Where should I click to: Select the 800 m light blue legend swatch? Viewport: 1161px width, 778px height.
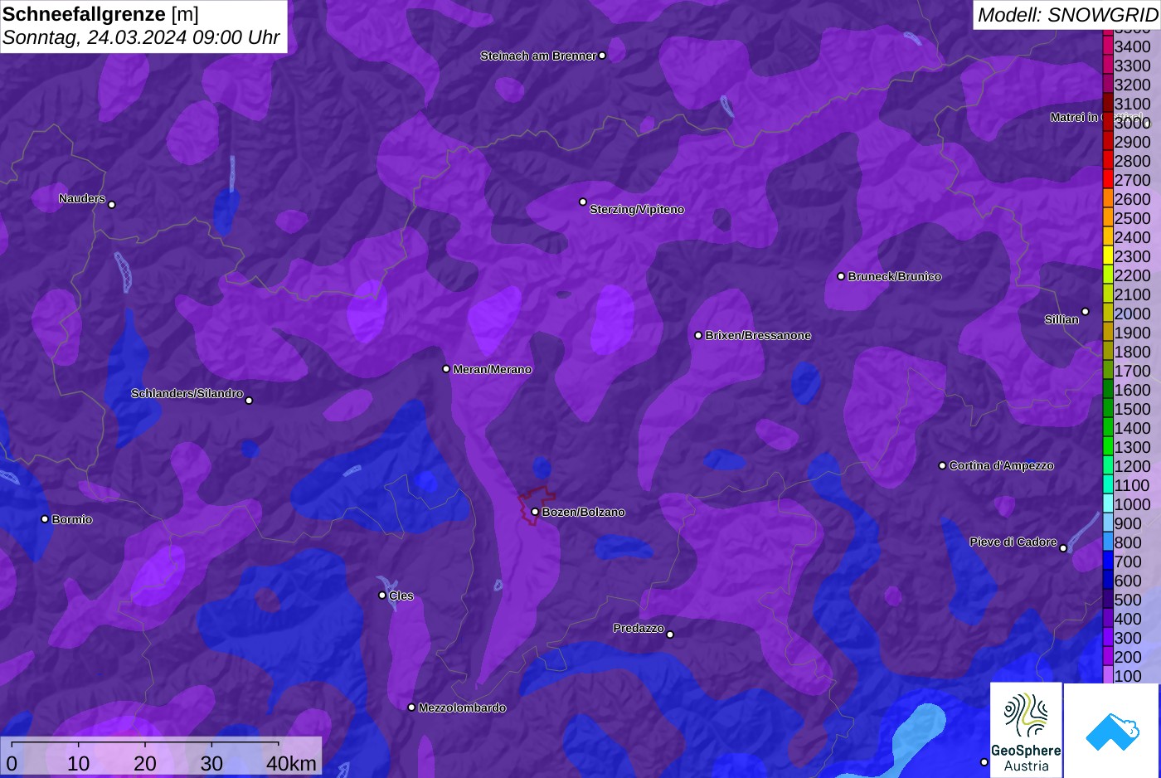pyautogui.click(x=1107, y=542)
